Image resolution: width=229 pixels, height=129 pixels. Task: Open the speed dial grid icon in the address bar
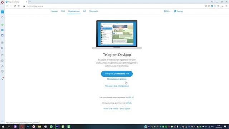tap(19, 6)
